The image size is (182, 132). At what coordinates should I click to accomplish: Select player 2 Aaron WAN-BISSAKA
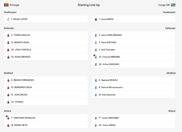point(133,35)
